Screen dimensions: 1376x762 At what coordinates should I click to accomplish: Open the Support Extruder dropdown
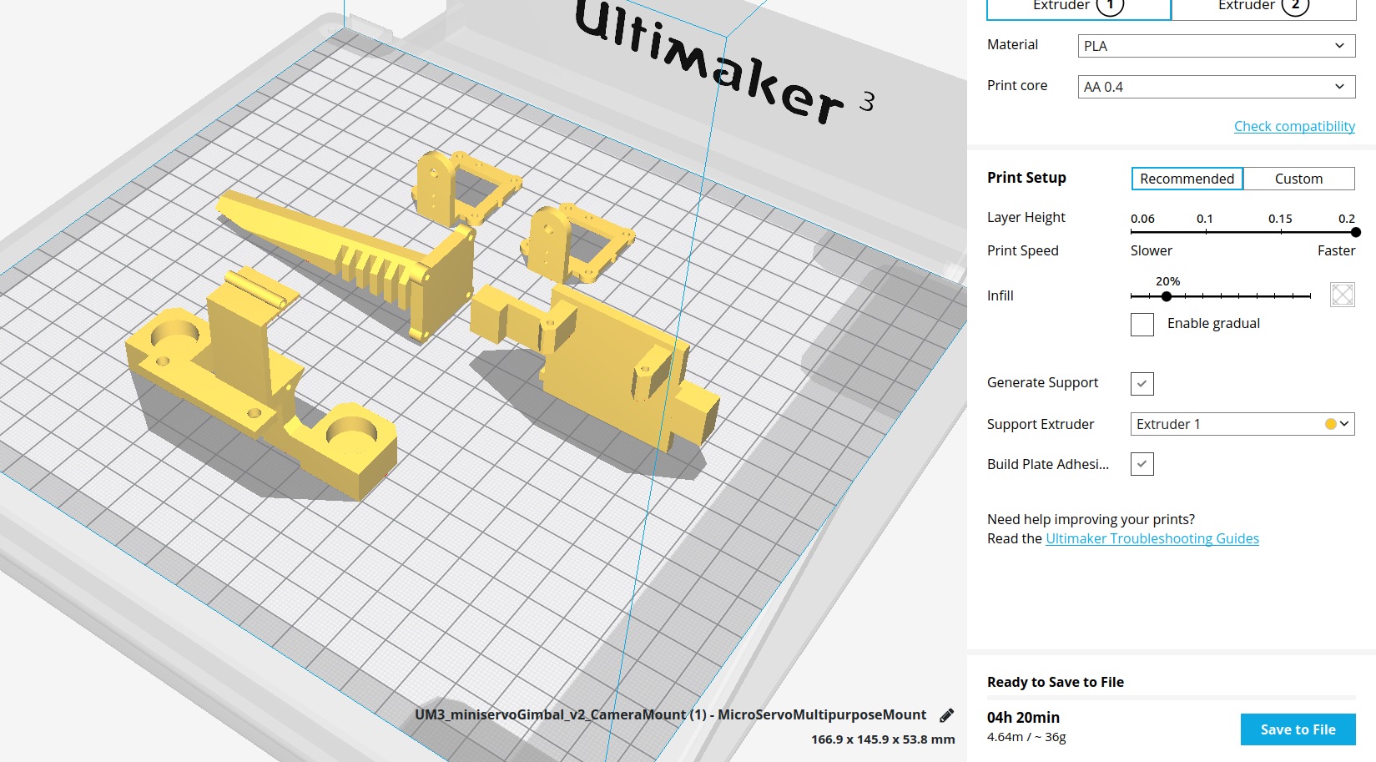(1242, 424)
